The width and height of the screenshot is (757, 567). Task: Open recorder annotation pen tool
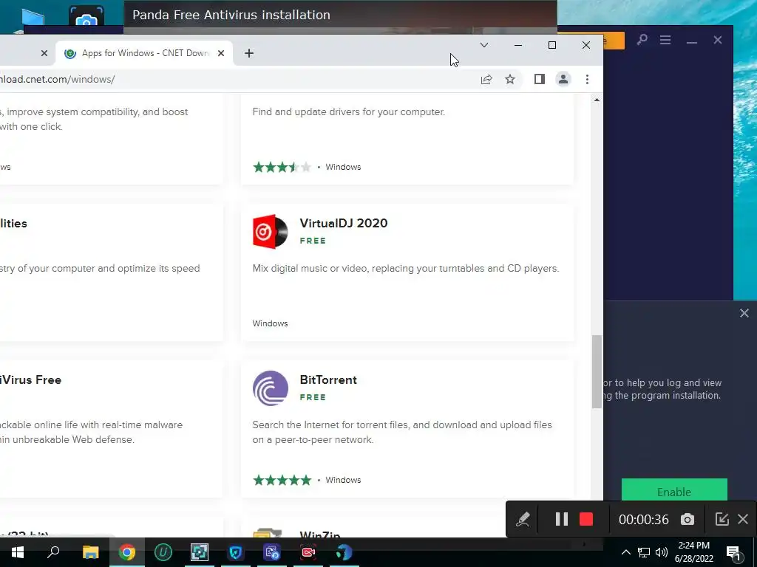click(523, 519)
